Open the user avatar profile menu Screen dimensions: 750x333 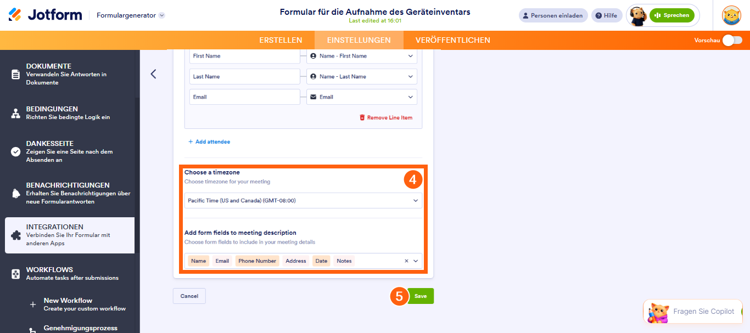click(731, 15)
